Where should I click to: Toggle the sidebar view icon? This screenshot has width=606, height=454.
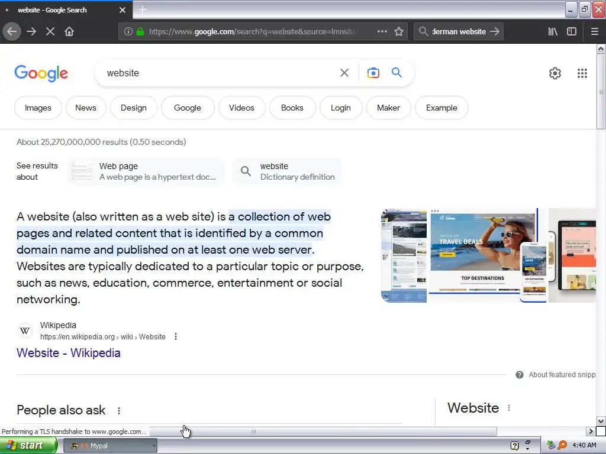572,32
